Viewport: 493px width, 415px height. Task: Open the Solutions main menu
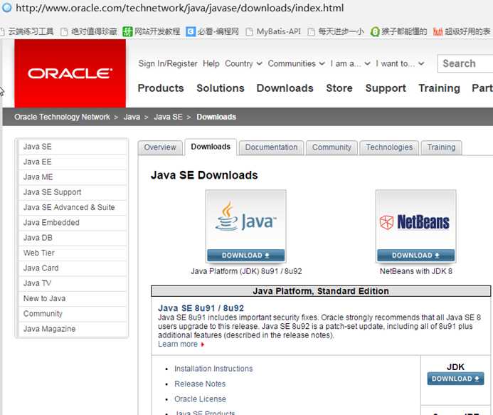(x=221, y=88)
